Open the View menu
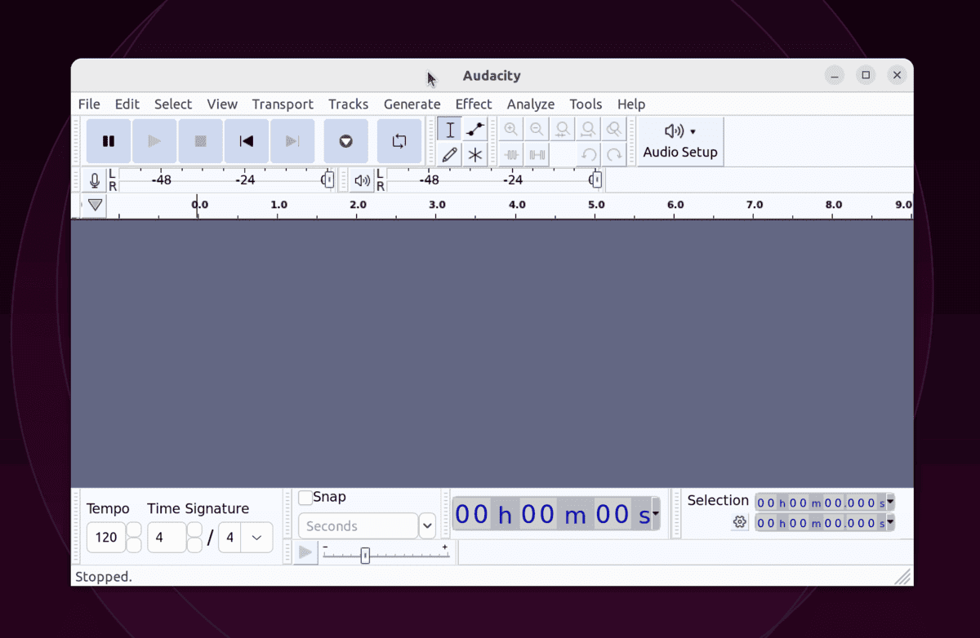This screenshot has width=980, height=638. click(222, 104)
